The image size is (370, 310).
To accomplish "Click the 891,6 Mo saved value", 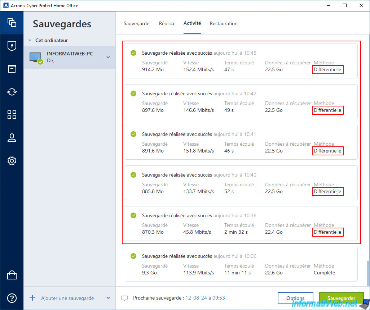I will tap(153, 151).
